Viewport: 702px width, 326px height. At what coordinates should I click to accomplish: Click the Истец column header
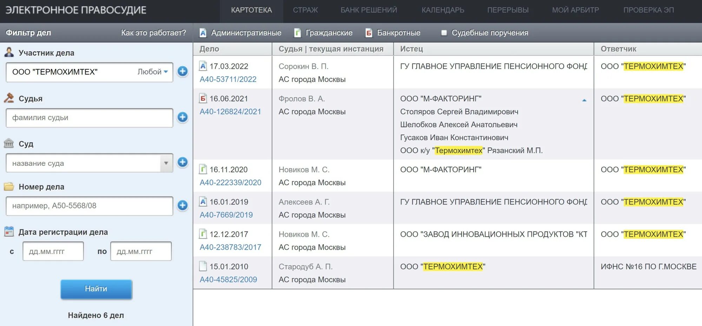pyautogui.click(x=494, y=49)
